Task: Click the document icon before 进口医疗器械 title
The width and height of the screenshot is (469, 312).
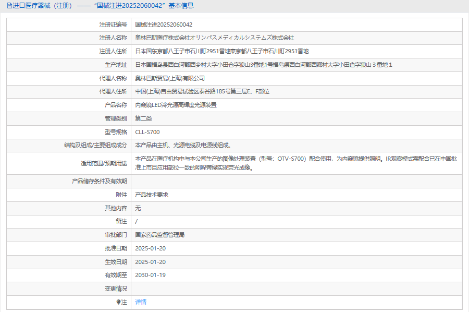Action: click(x=9, y=6)
